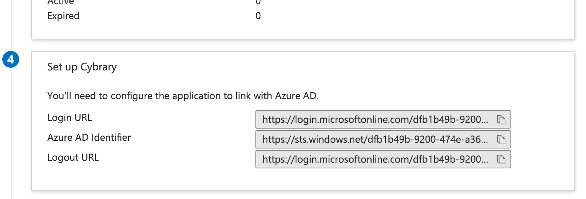Click the Logout login.microsoftonline.com URL text

click(375, 160)
